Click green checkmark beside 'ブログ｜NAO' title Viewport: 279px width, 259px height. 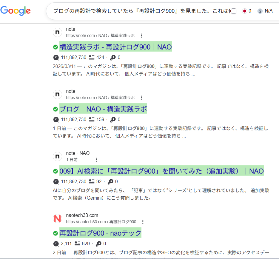[x=56, y=109]
